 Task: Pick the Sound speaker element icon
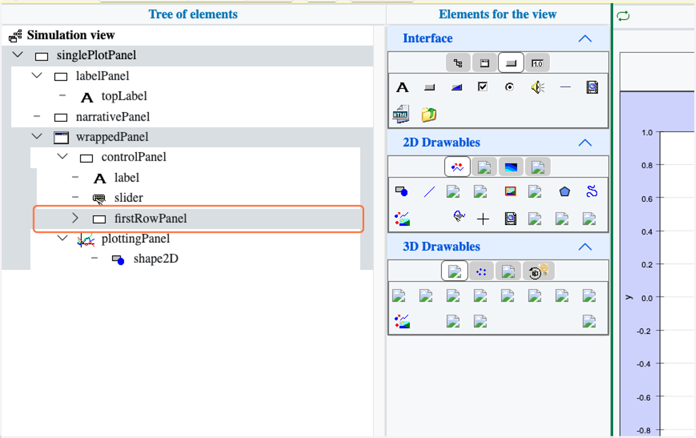pyautogui.click(x=538, y=88)
